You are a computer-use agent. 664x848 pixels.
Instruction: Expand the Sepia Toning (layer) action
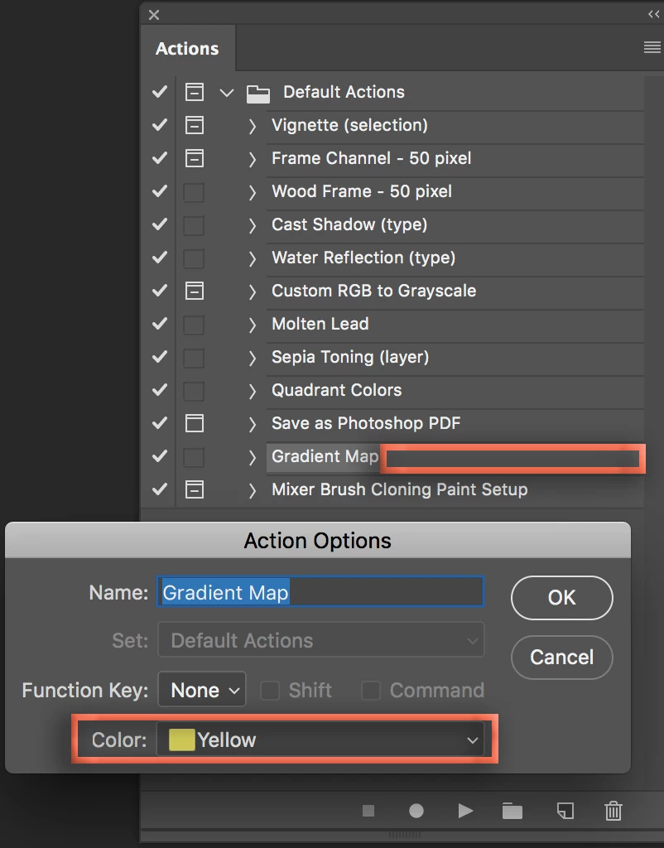coord(253,358)
